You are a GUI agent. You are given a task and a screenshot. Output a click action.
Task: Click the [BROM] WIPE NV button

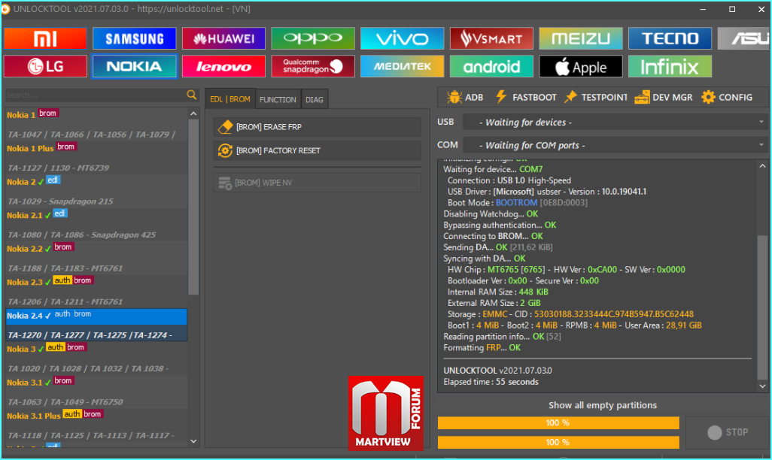(x=317, y=183)
